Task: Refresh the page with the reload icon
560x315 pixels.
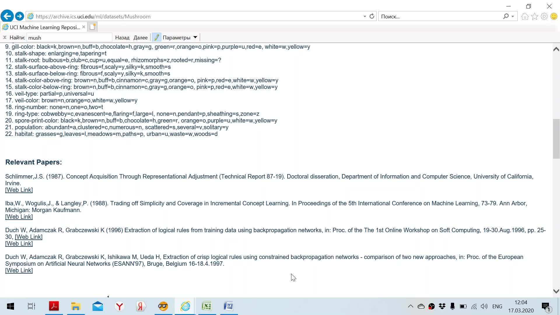Action: [x=372, y=16]
